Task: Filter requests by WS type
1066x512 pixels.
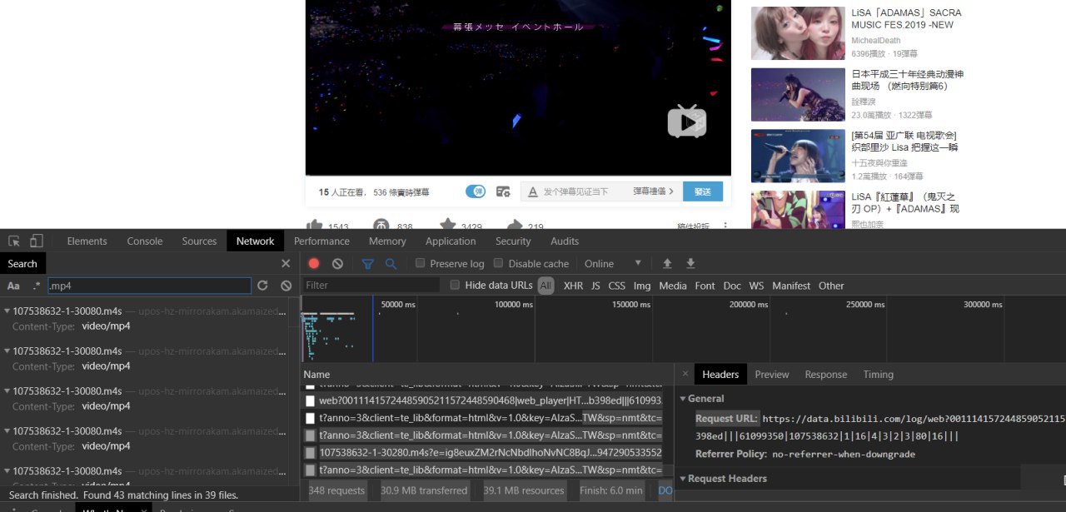Action: [x=756, y=286]
